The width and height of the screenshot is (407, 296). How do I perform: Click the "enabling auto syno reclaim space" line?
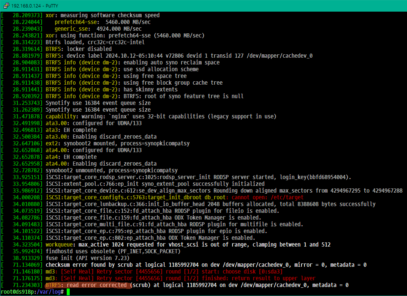pos(171,63)
